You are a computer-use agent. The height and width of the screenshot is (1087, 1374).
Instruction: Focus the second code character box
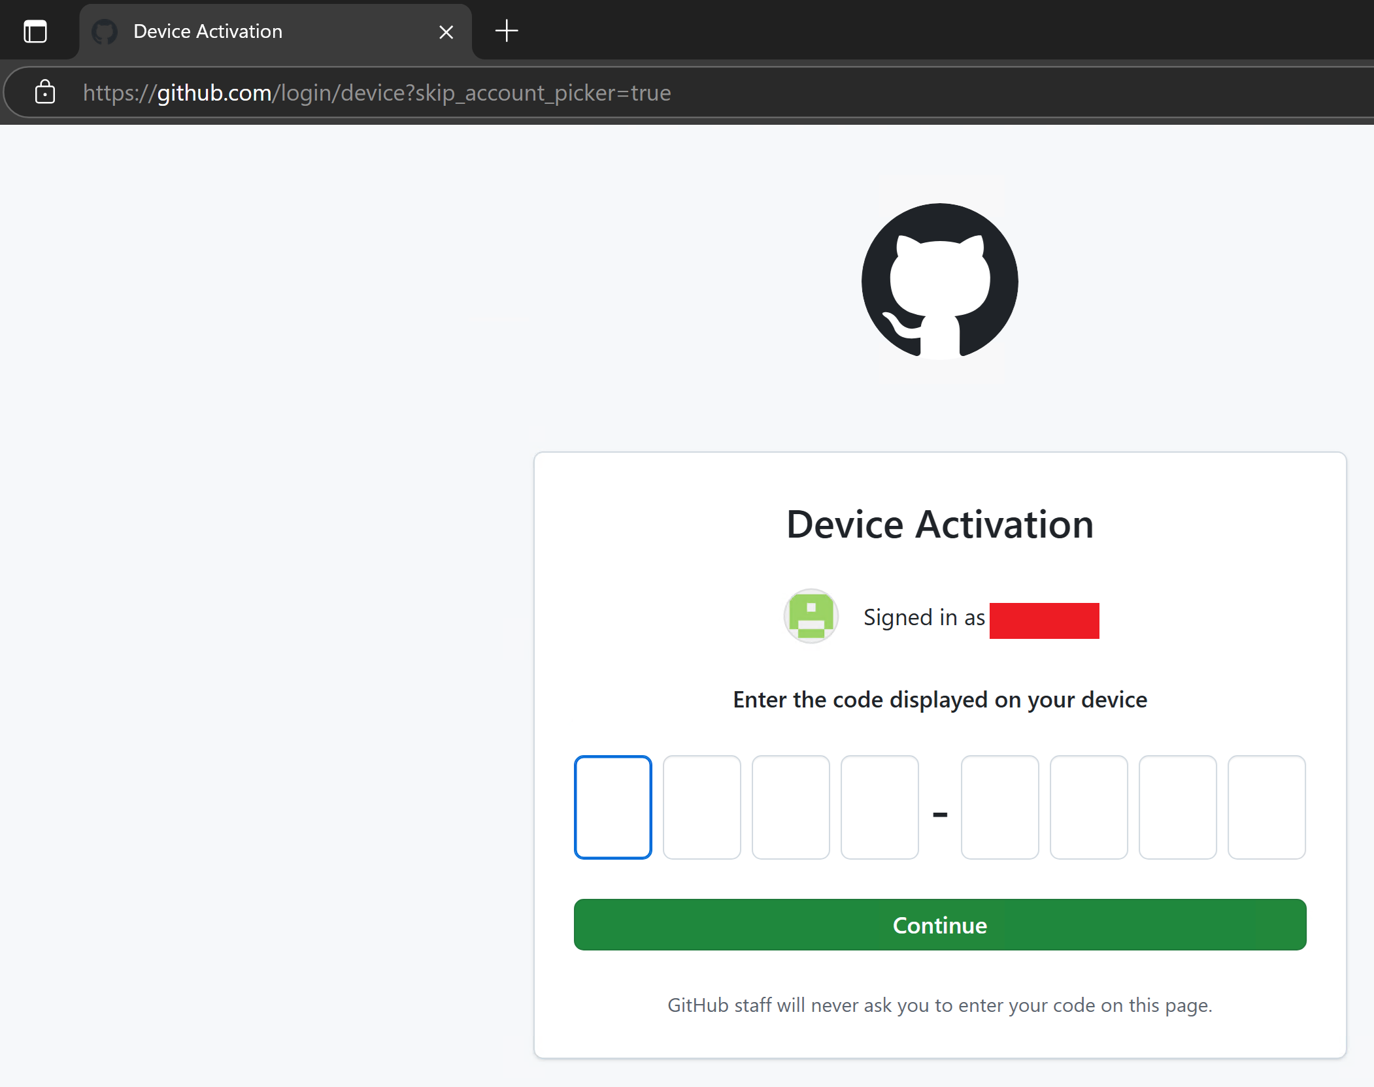pos(701,807)
